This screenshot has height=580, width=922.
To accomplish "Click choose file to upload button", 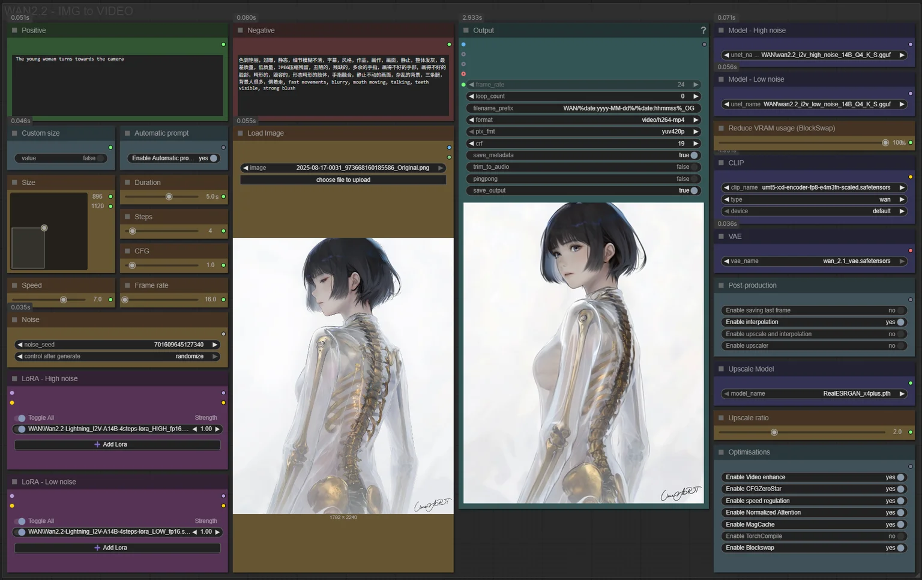I will click(343, 180).
